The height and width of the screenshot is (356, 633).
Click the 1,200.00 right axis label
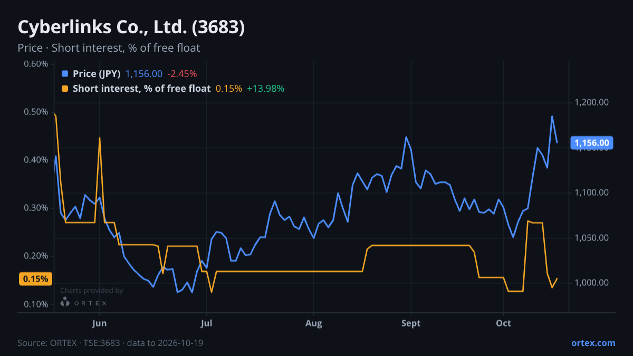coord(591,102)
